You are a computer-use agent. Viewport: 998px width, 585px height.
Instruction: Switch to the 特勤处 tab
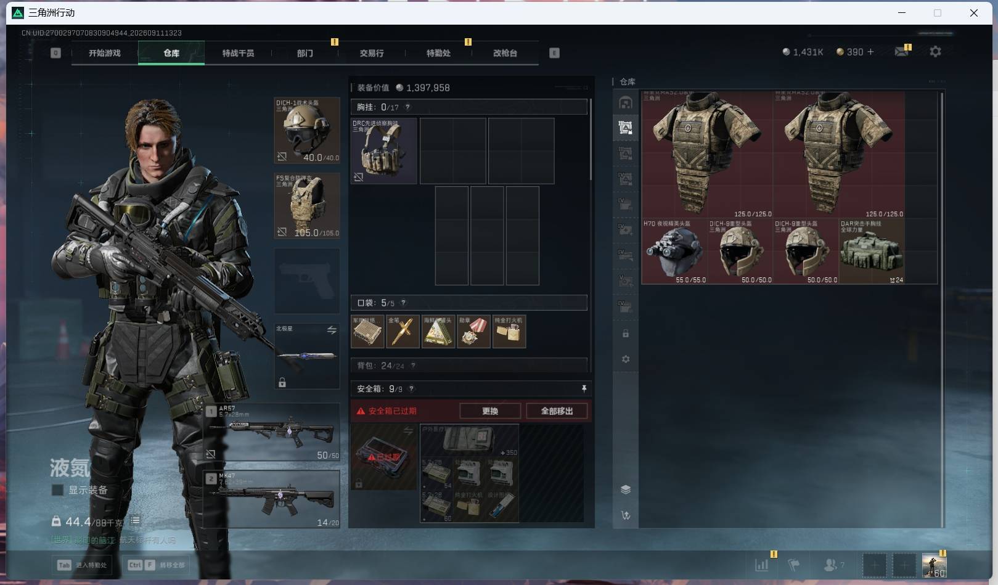click(x=438, y=53)
